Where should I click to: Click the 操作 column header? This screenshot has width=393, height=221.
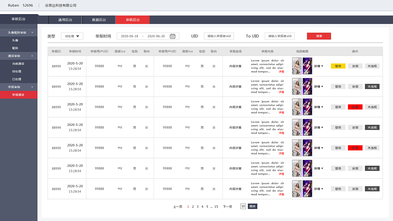(x=355, y=51)
